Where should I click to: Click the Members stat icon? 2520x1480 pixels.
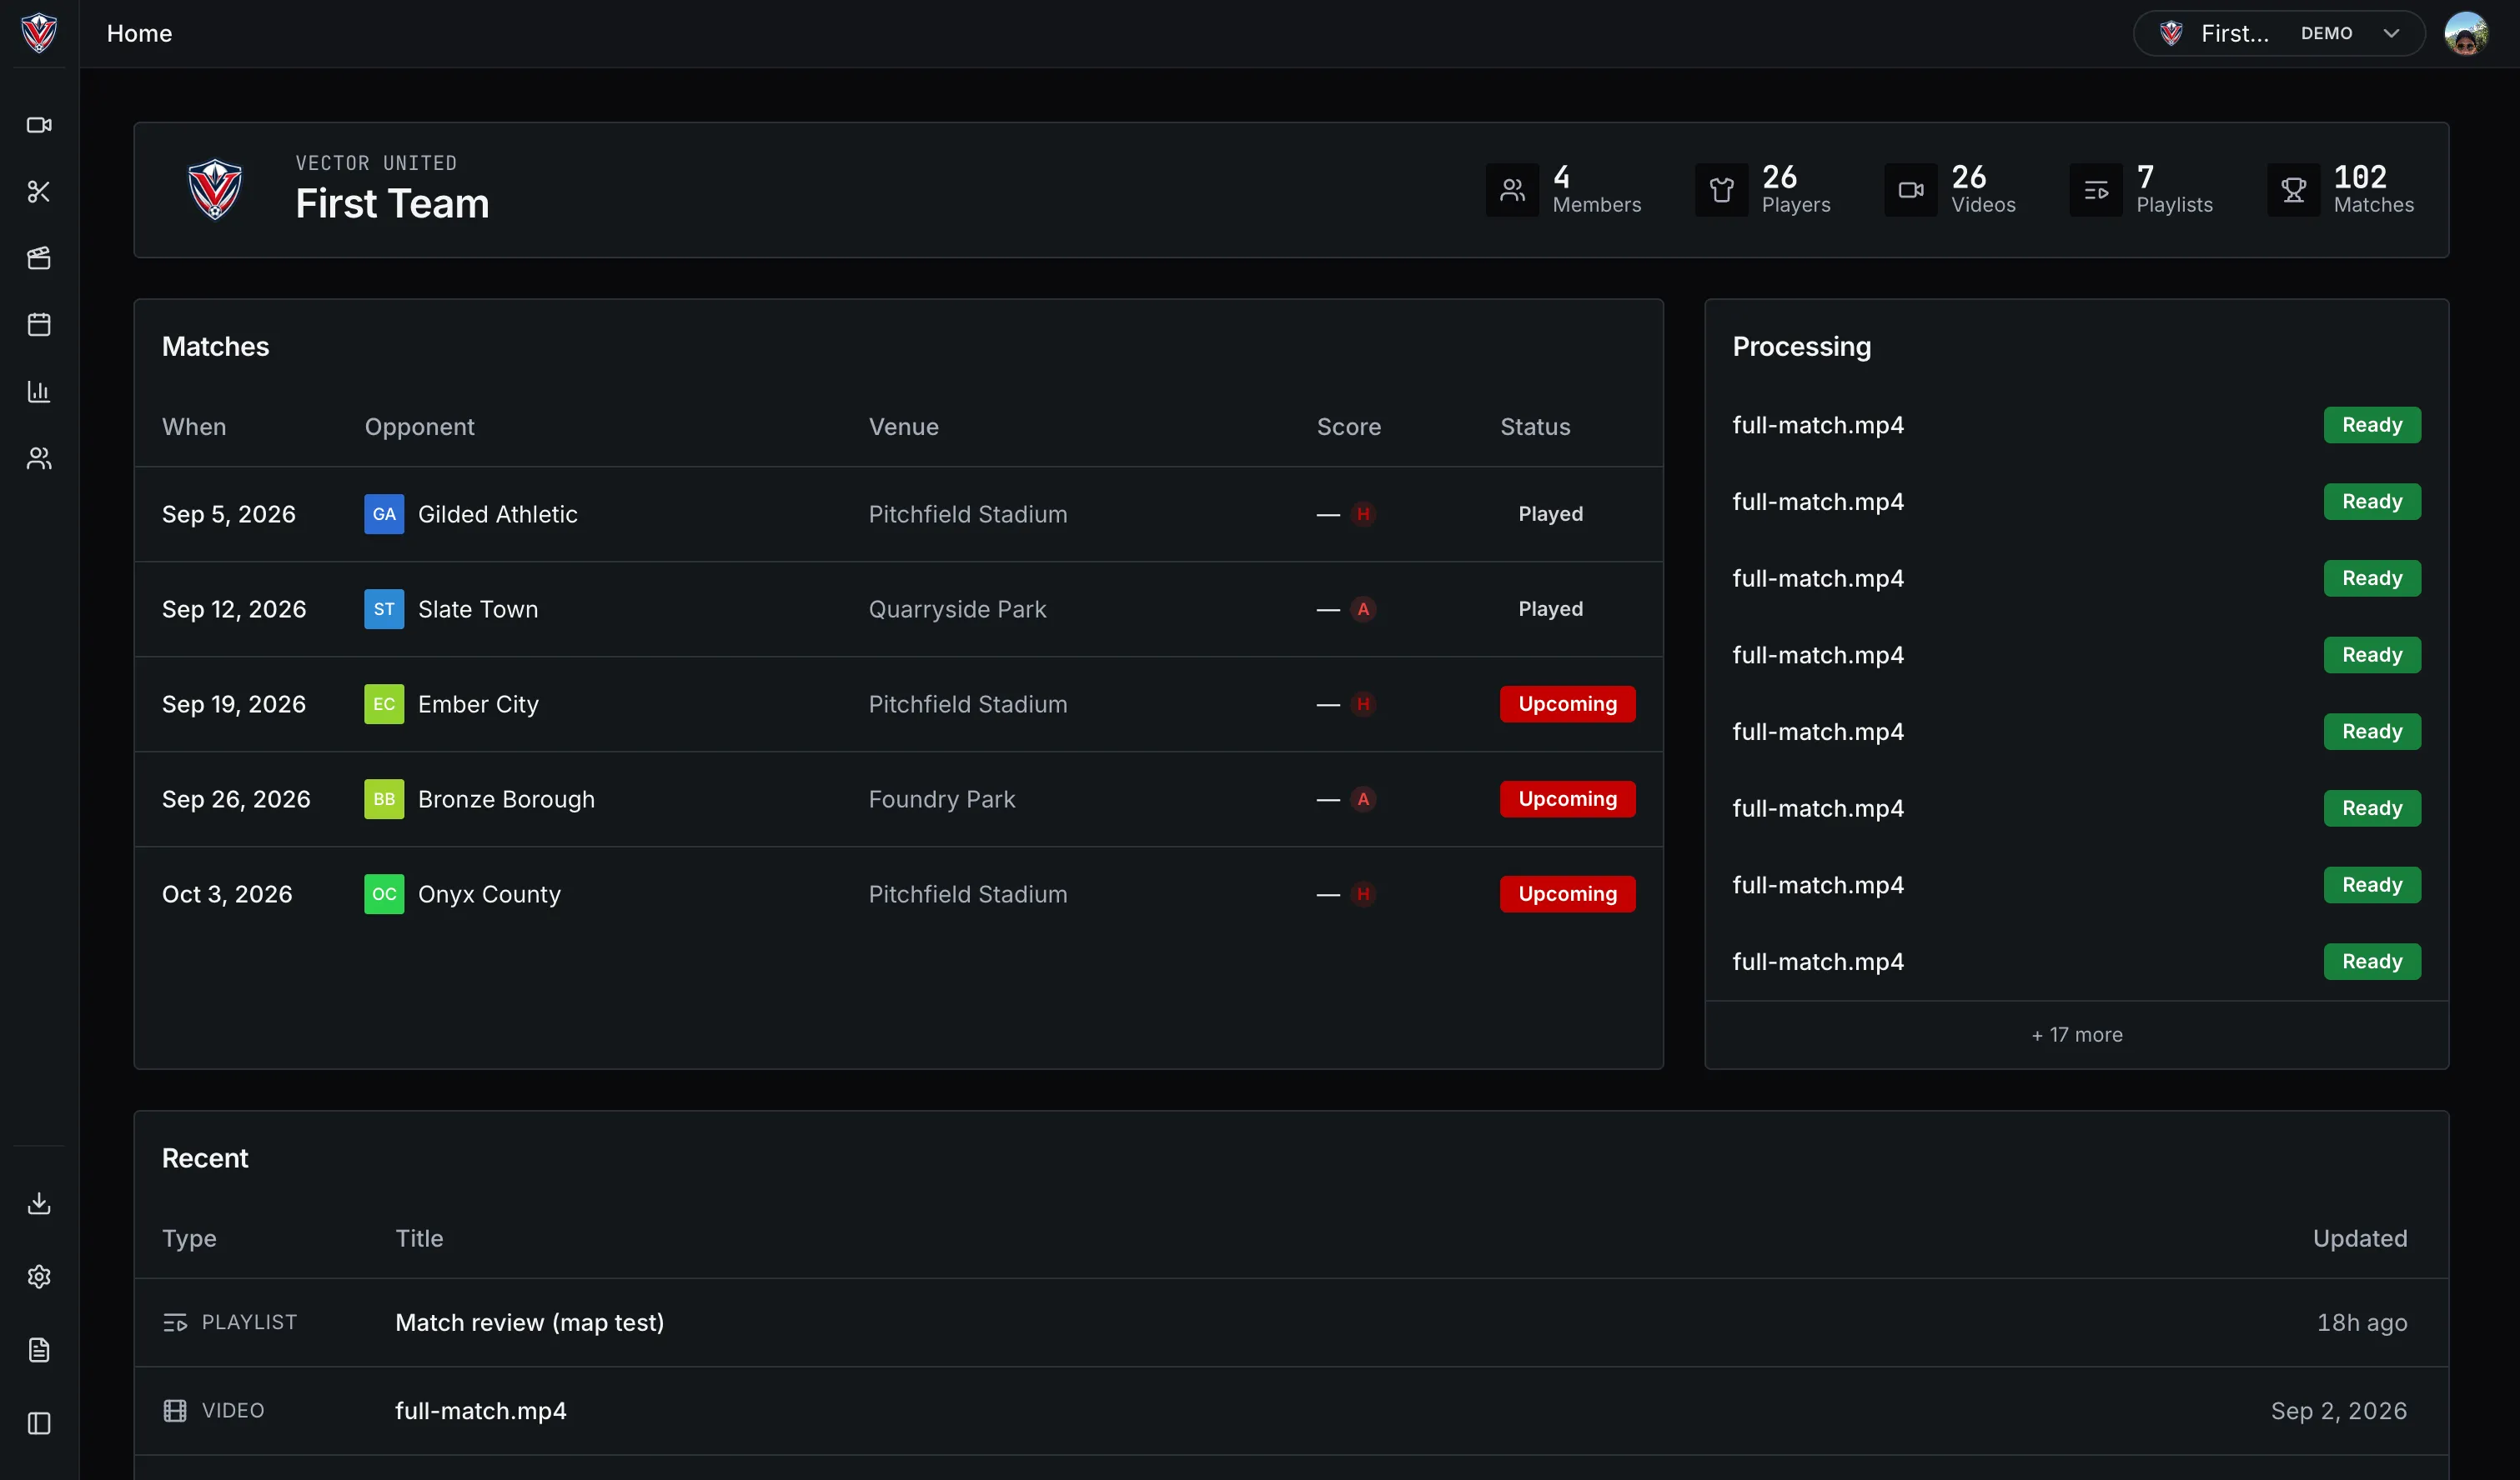(x=1512, y=190)
